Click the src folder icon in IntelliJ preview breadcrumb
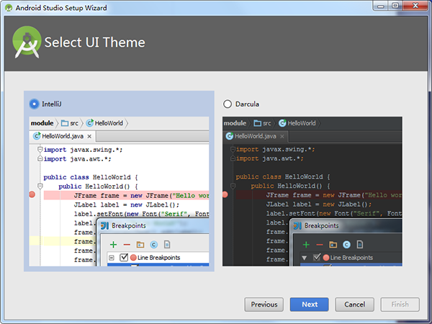This screenshot has height=324, width=432. (x=65, y=123)
